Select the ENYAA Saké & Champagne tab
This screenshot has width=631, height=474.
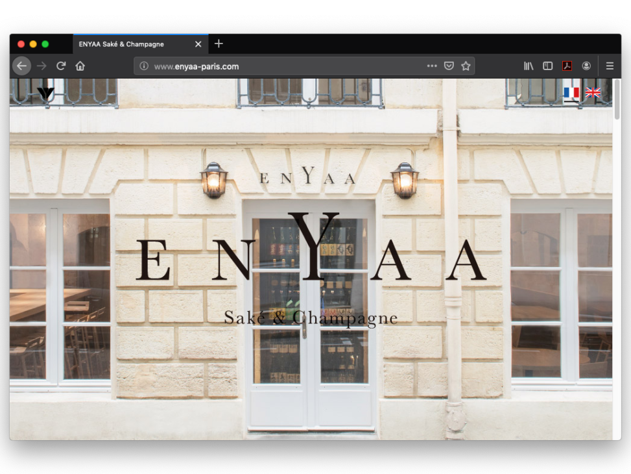[130, 44]
